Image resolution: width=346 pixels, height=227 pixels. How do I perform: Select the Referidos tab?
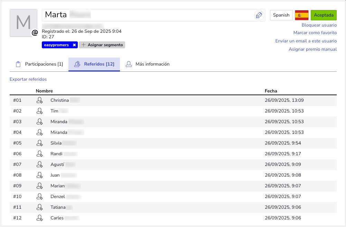pos(94,64)
